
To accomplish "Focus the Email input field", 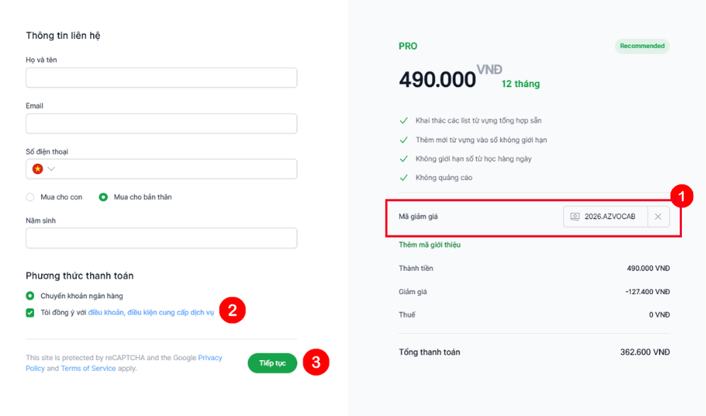I will point(161,124).
